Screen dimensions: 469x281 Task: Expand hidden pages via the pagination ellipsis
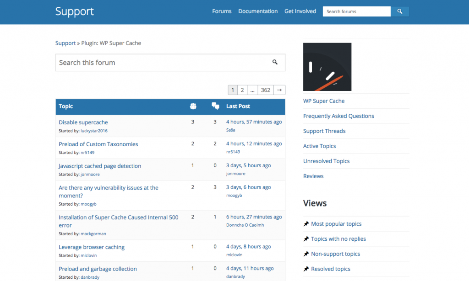(252, 90)
